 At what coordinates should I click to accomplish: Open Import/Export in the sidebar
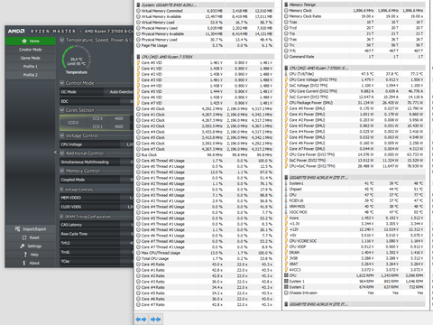pyautogui.click(x=31, y=229)
